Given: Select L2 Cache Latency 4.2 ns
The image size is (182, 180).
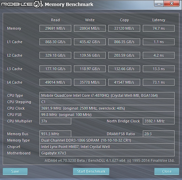Looking at the screenshot, I should (x=159, y=55).
